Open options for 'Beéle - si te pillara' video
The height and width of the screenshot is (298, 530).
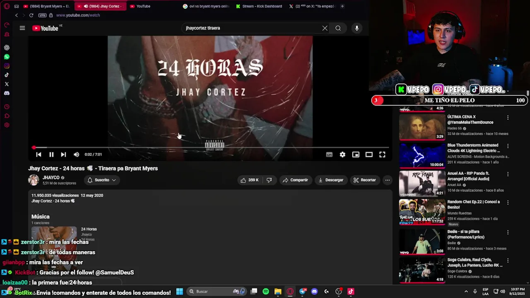pos(508,232)
